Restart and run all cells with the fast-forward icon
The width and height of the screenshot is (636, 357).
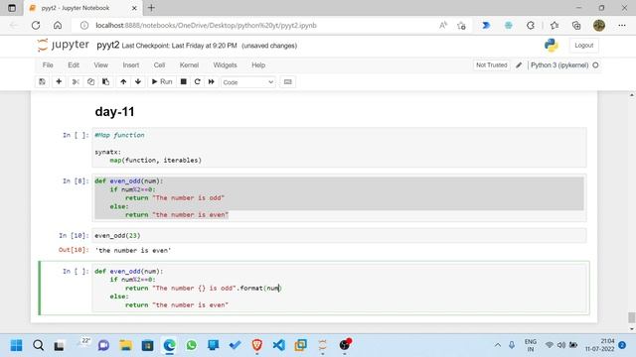point(212,81)
